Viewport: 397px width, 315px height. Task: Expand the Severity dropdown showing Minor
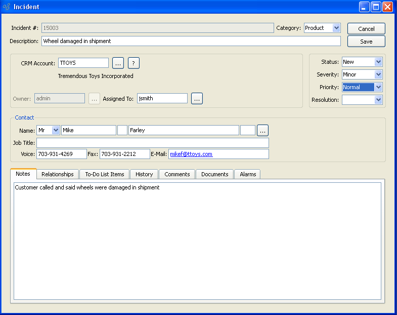pyautogui.click(x=362, y=74)
